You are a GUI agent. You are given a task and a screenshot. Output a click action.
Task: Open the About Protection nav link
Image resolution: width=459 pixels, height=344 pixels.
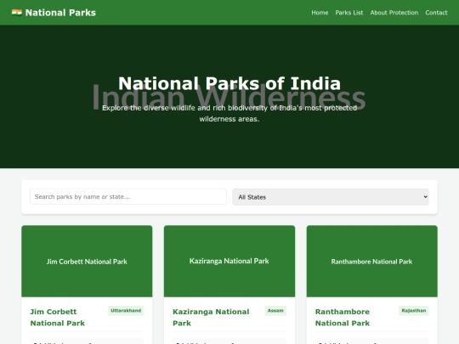(x=394, y=13)
